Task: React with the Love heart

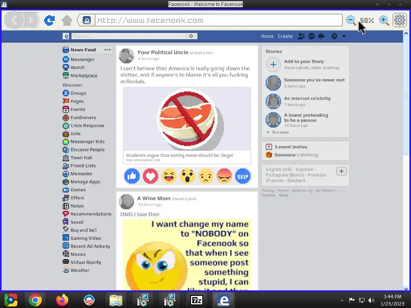Action: [x=151, y=176]
